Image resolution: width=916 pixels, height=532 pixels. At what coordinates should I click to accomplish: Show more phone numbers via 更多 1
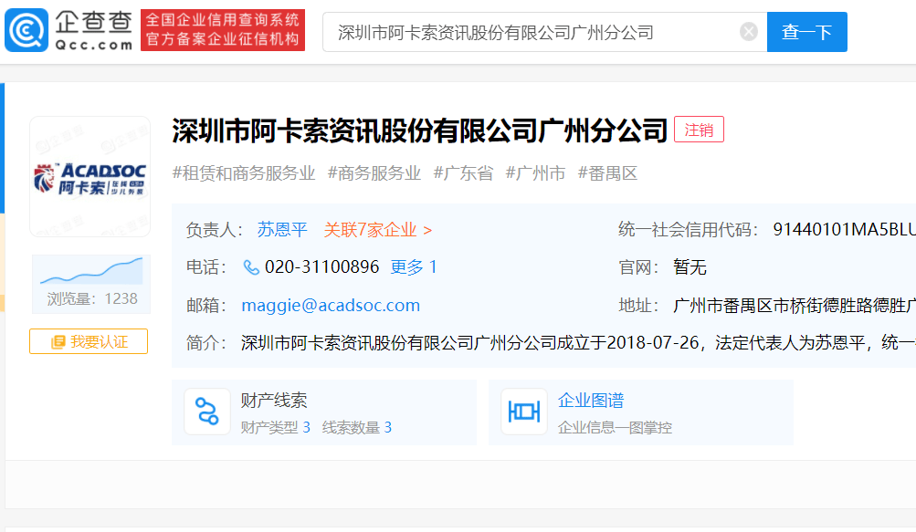[x=414, y=267]
